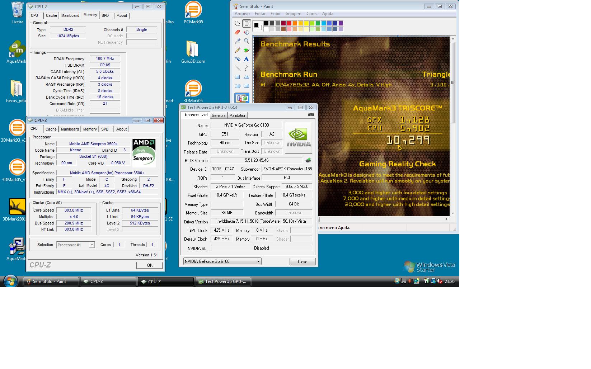This screenshot has height=369, width=591.
Task: Open the Ajuda menu in Paint
Action: point(328,14)
